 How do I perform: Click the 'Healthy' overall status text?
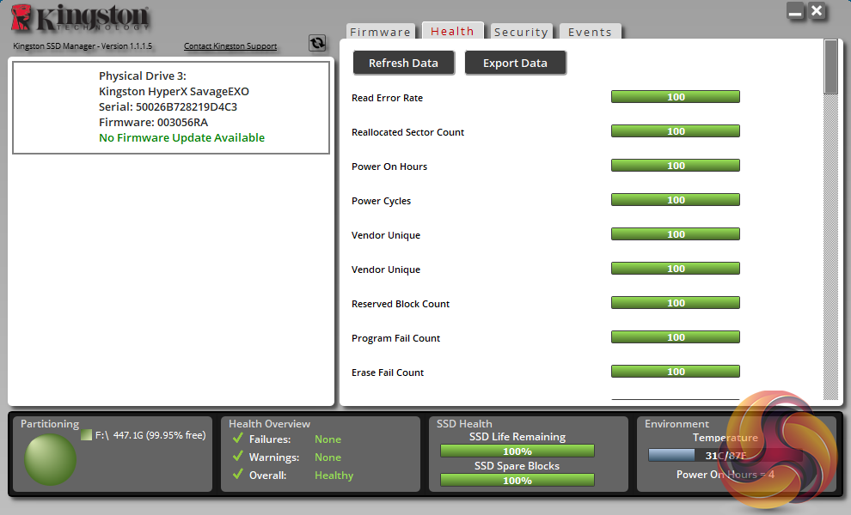tap(334, 476)
